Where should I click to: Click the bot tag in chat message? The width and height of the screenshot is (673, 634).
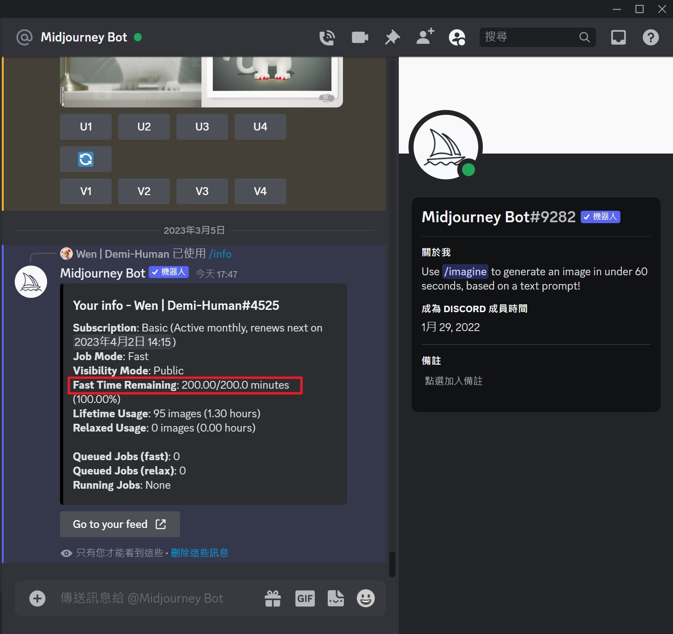(x=168, y=272)
